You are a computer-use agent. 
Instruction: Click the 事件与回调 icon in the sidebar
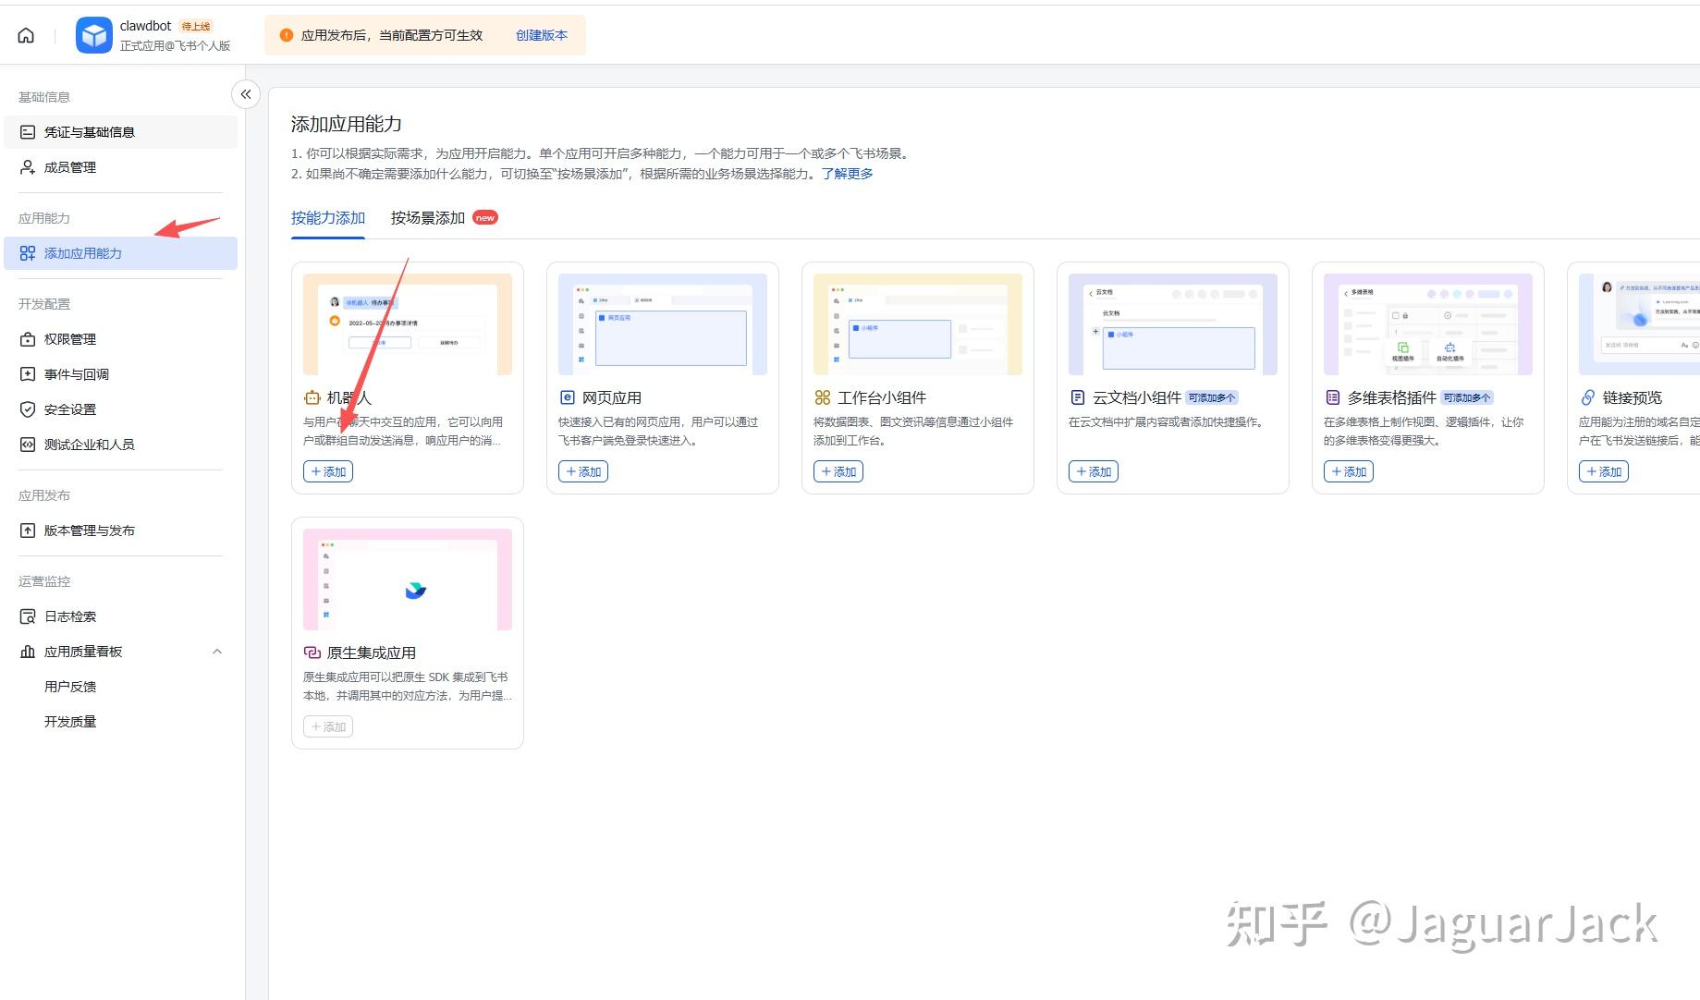point(28,374)
